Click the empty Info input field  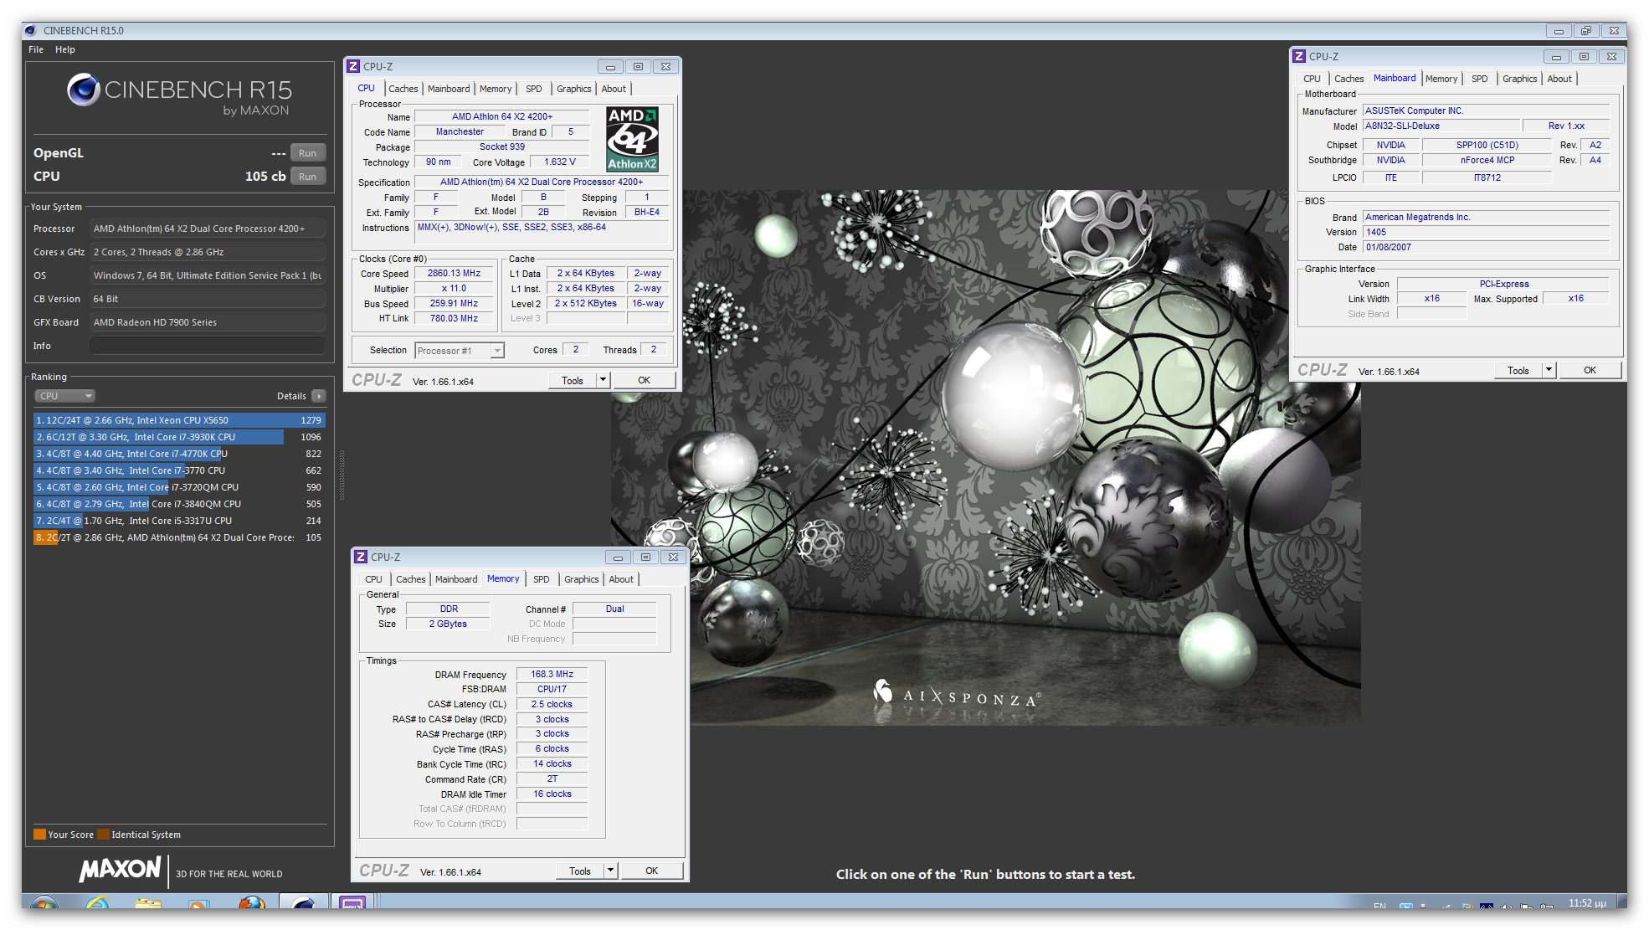(x=208, y=346)
